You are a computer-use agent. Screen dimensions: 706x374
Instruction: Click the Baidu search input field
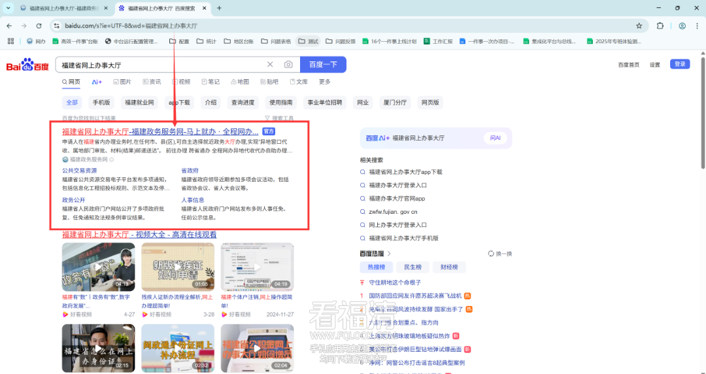tap(160, 65)
